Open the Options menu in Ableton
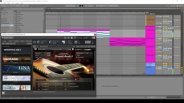The height and width of the screenshot is (103, 184). [17, 3]
